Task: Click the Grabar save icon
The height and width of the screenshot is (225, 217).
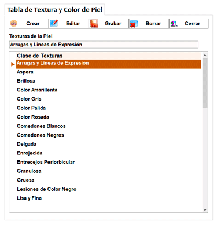Action: point(94,24)
